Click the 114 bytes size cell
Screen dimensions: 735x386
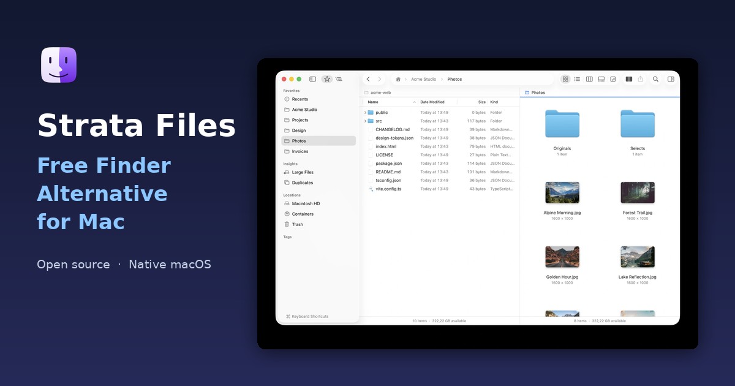pyautogui.click(x=477, y=164)
